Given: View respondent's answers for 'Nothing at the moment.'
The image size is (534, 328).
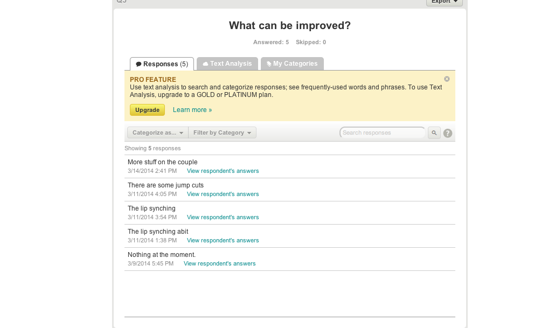Looking at the screenshot, I should [x=219, y=264].
